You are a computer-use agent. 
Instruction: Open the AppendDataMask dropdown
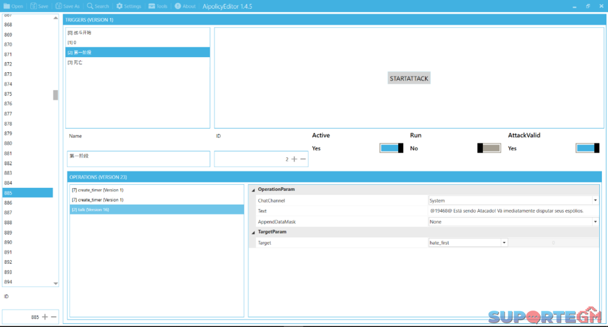tap(595, 222)
